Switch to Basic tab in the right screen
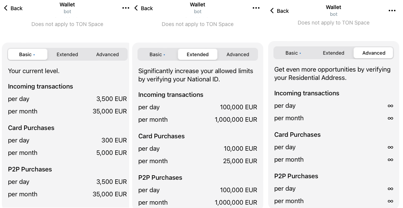Screen dimensions: 403x208 click(x=293, y=53)
